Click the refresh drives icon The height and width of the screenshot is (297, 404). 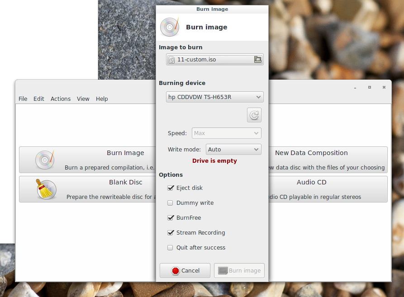pyautogui.click(x=254, y=115)
